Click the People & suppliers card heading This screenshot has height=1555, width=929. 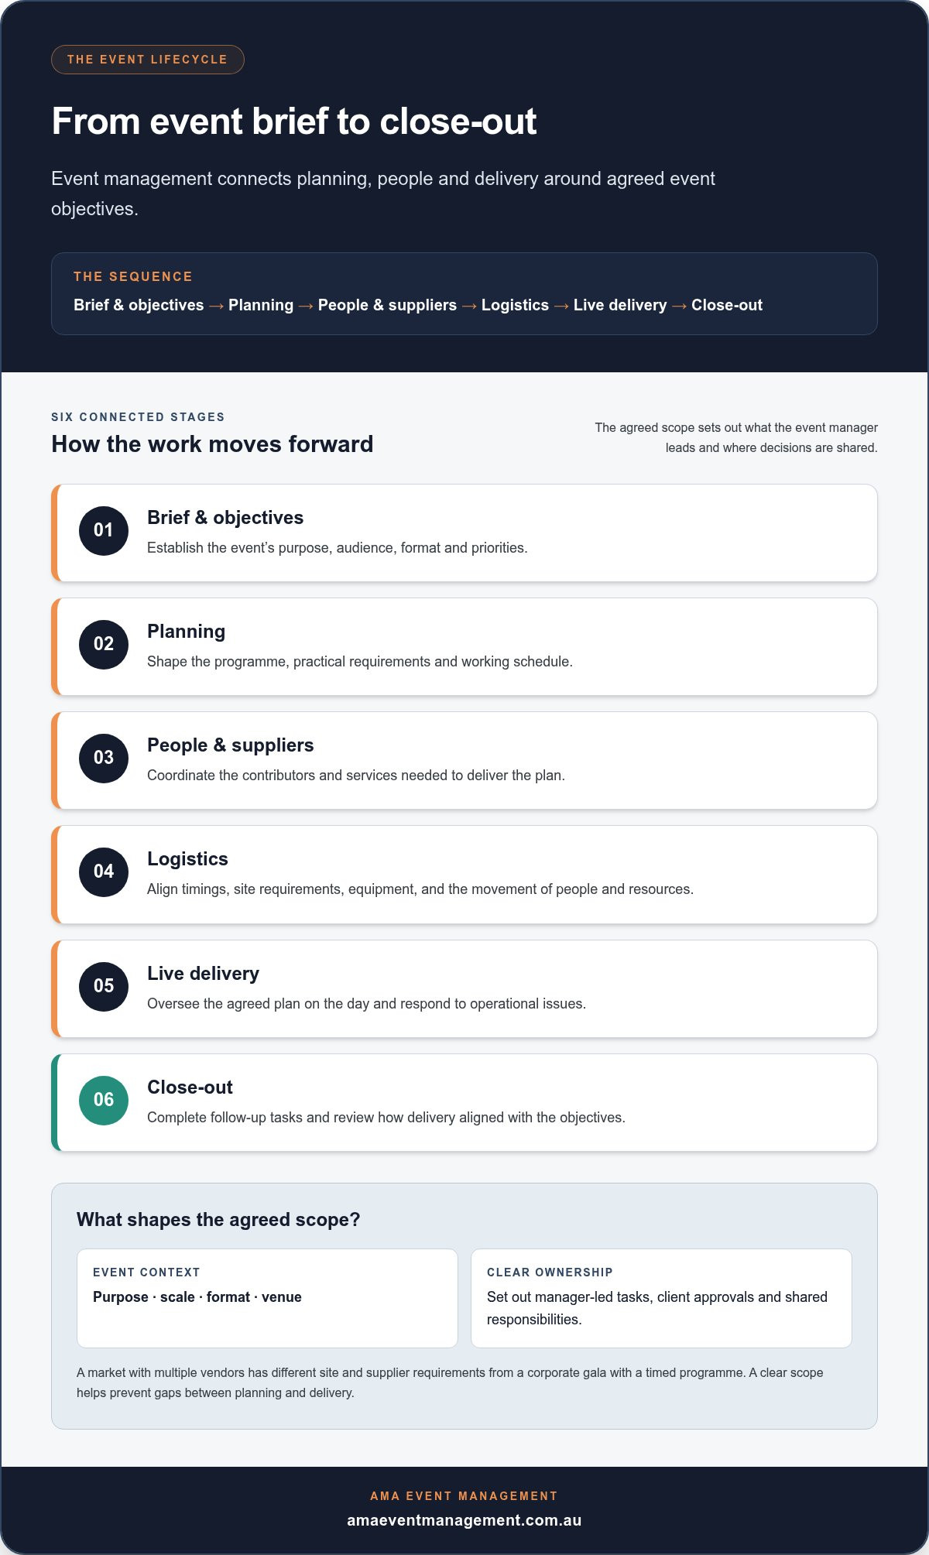coord(231,745)
